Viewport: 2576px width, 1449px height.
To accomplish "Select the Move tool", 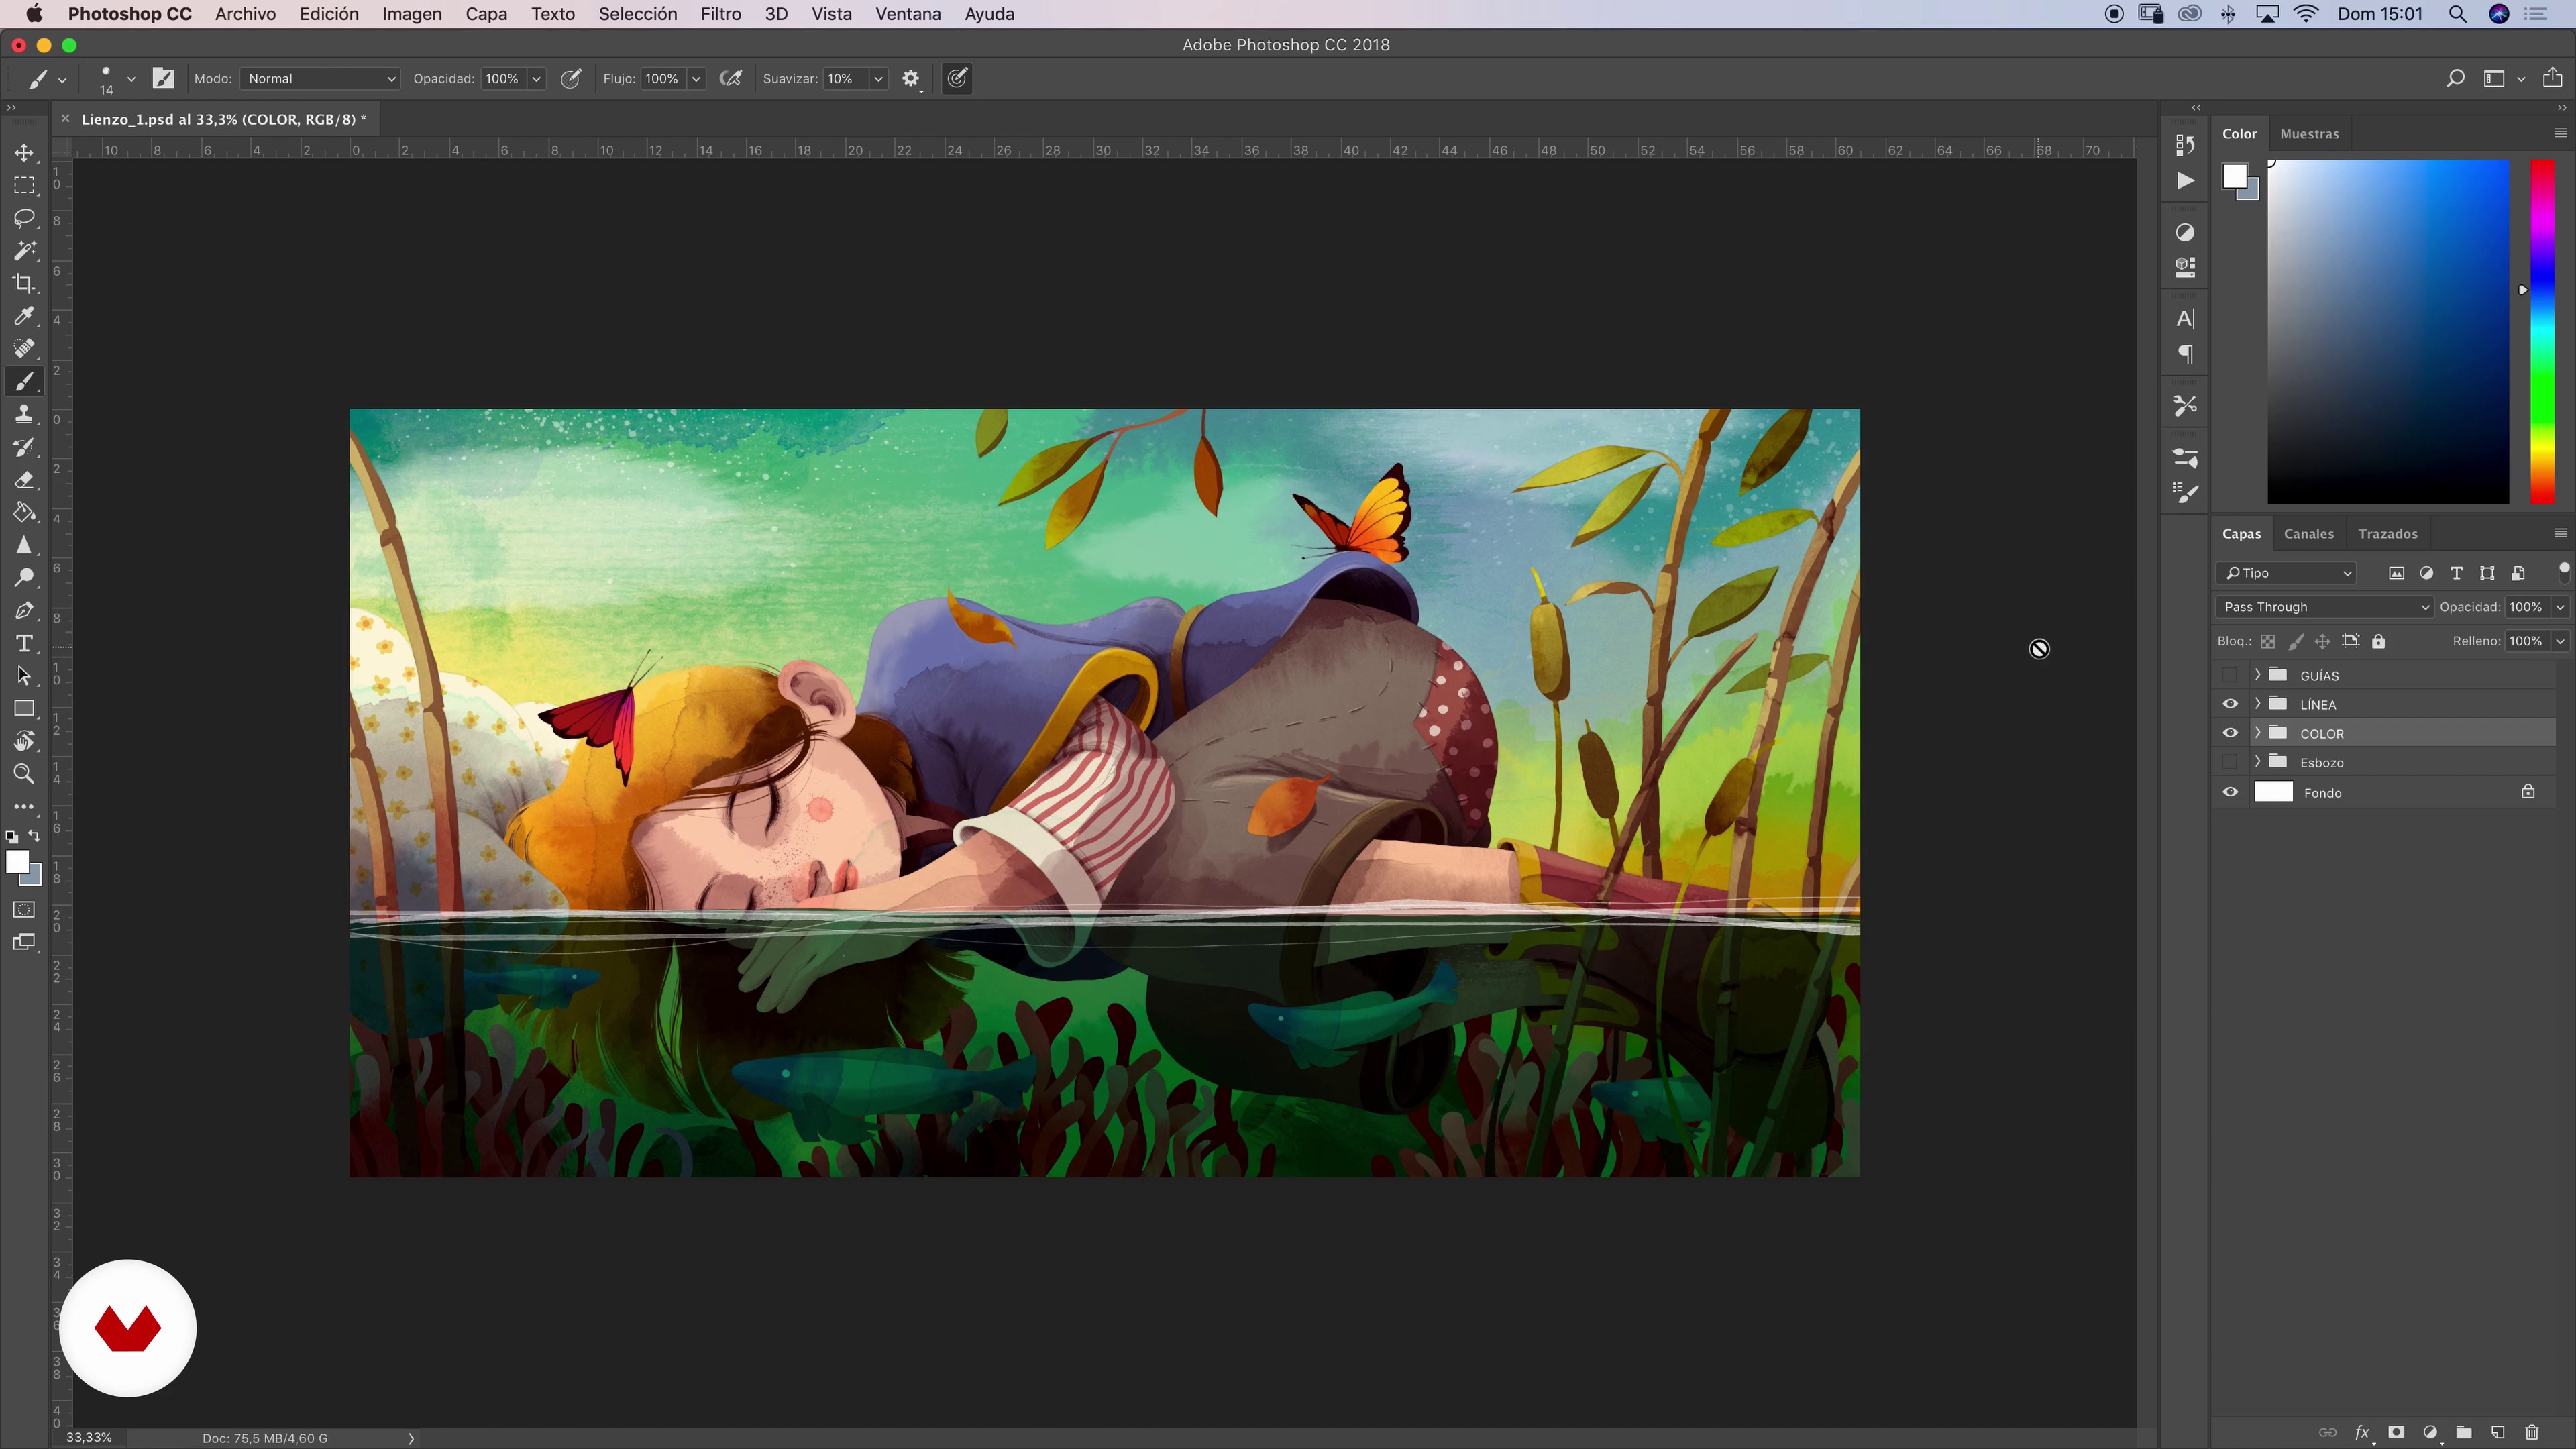I will coord(24,152).
